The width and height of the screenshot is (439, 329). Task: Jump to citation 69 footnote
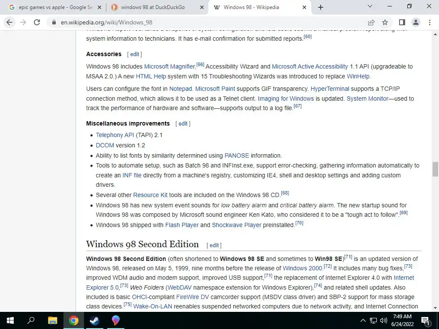(x=403, y=212)
